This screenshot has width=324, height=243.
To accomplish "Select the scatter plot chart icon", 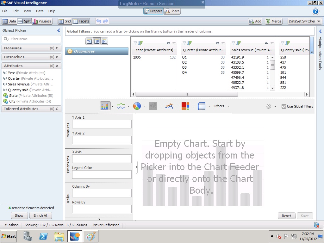I will point(169,106).
